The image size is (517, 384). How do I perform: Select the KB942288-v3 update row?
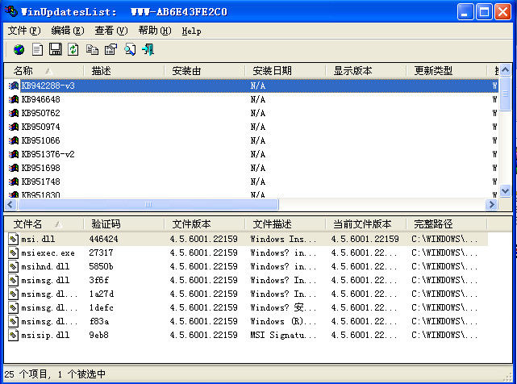click(252, 86)
